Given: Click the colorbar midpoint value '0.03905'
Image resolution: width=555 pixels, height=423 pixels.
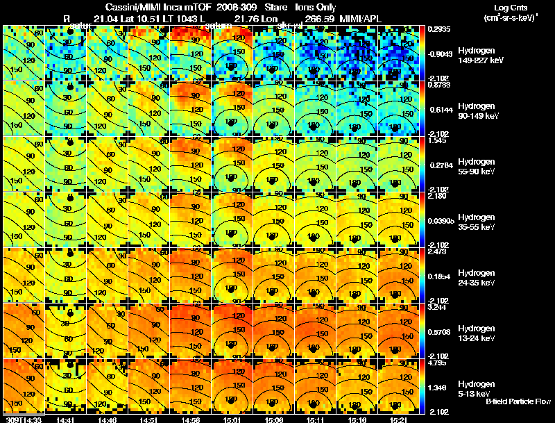Looking at the screenshot, I should (x=441, y=221).
